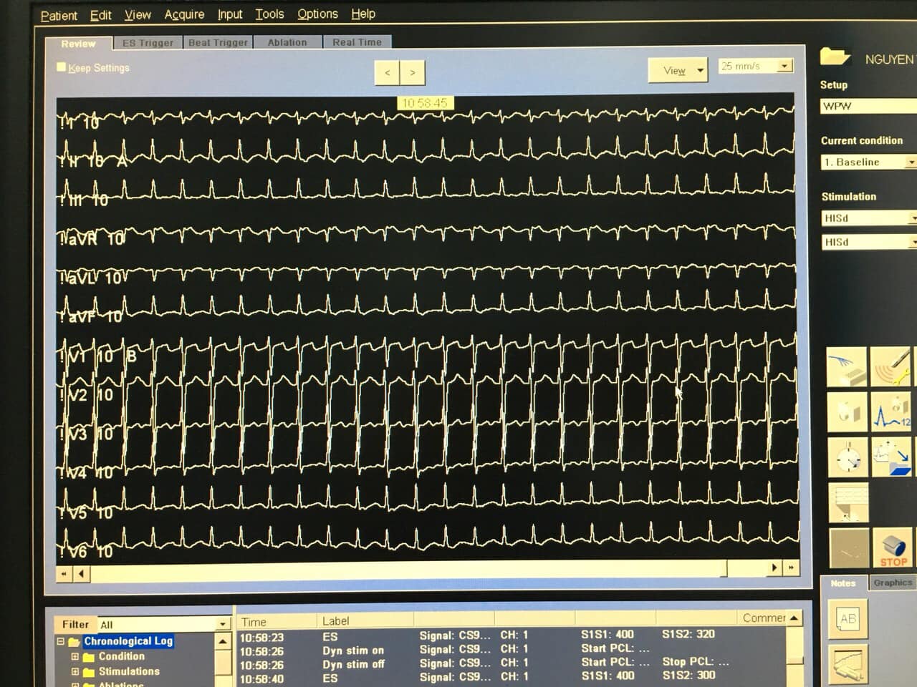The image size is (917, 687).
Task: Expand the Stimulations tree folder
Action: (x=75, y=671)
